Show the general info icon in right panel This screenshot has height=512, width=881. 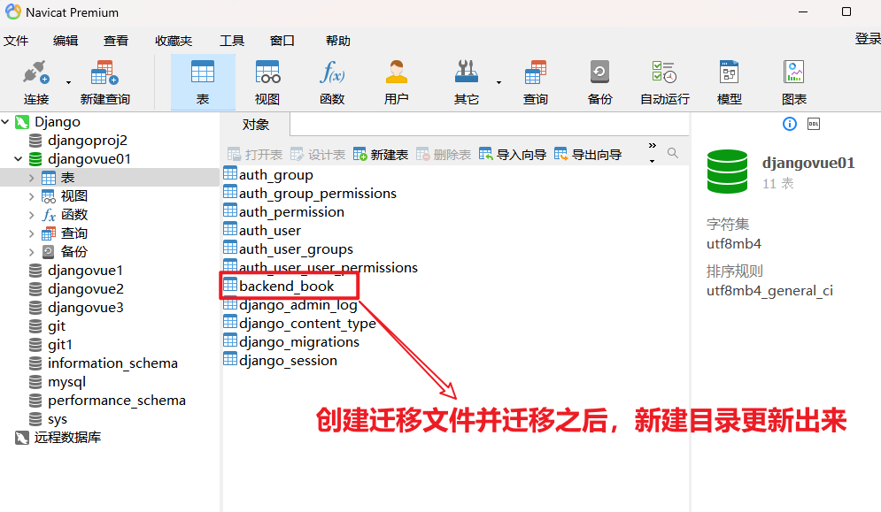[790, 124]
